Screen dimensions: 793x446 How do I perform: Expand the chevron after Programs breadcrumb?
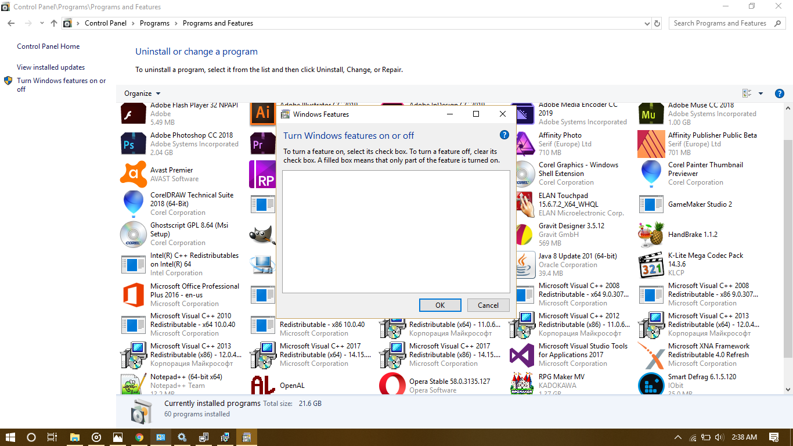[176, 24]
